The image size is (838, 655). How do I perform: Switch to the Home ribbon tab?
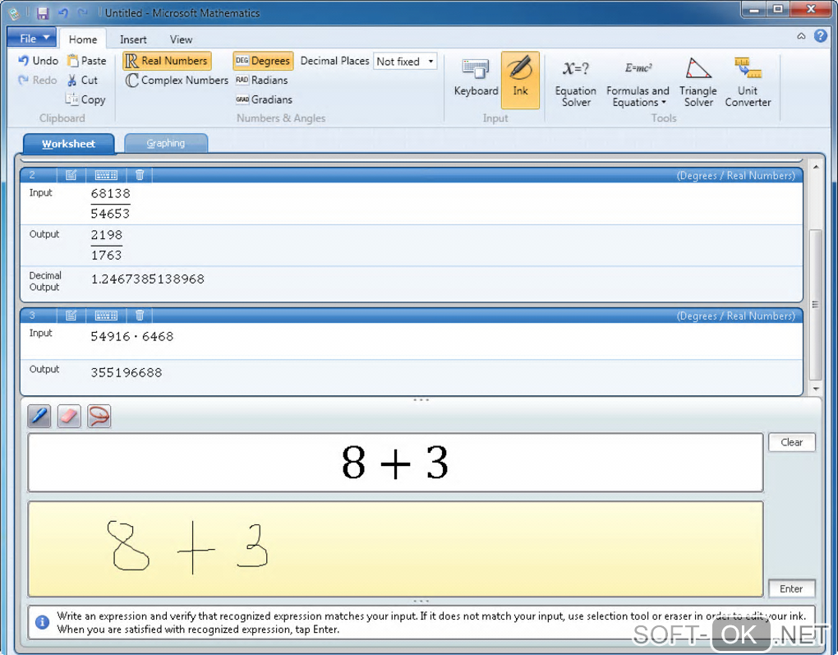83,39
